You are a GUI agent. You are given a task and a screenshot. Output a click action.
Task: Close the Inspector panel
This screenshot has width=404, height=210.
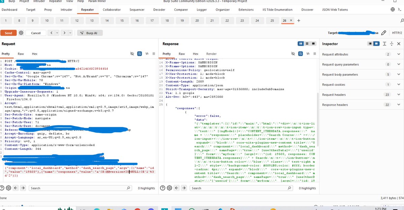[x=399, y=44]
